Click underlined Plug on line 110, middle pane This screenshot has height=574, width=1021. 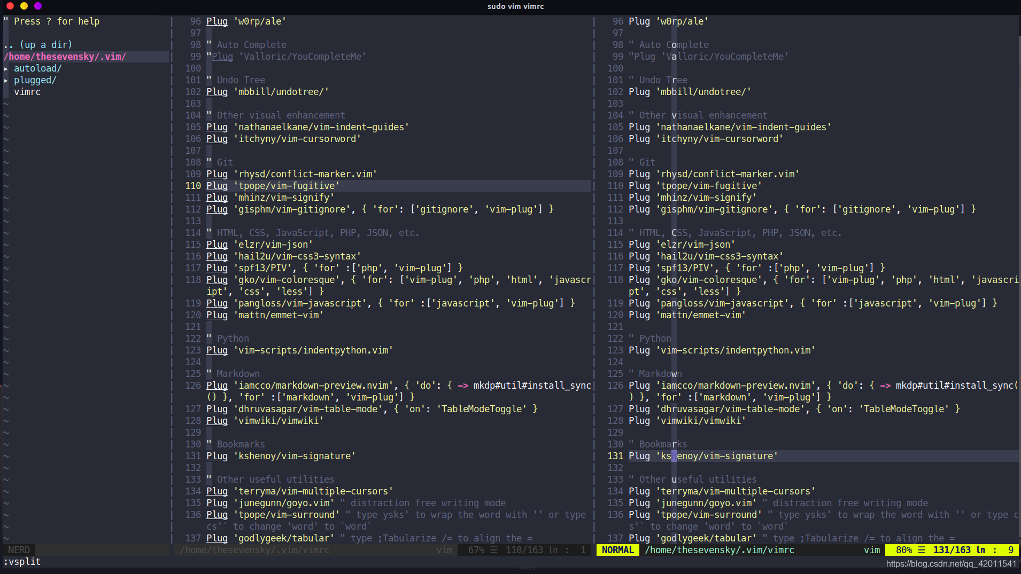click(217, 186)
